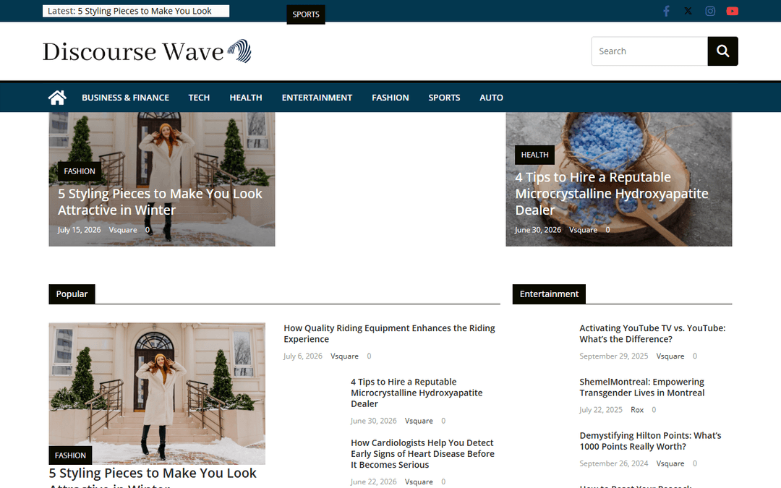Open article ShemelMontreal: Empowering Transgender Lives
Viewport: 781px width, 488px height.
pos(642,388)
